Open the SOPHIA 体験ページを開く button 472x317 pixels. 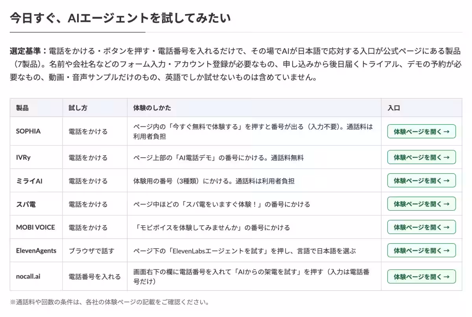pos(421,131)
